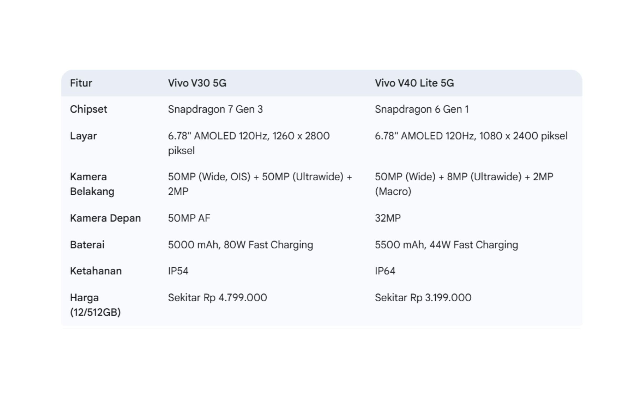Click the 5500 mAh, 44W Fast Charging cell
The width and height of the screenshot is (642, 405).
tap(446, 245)
